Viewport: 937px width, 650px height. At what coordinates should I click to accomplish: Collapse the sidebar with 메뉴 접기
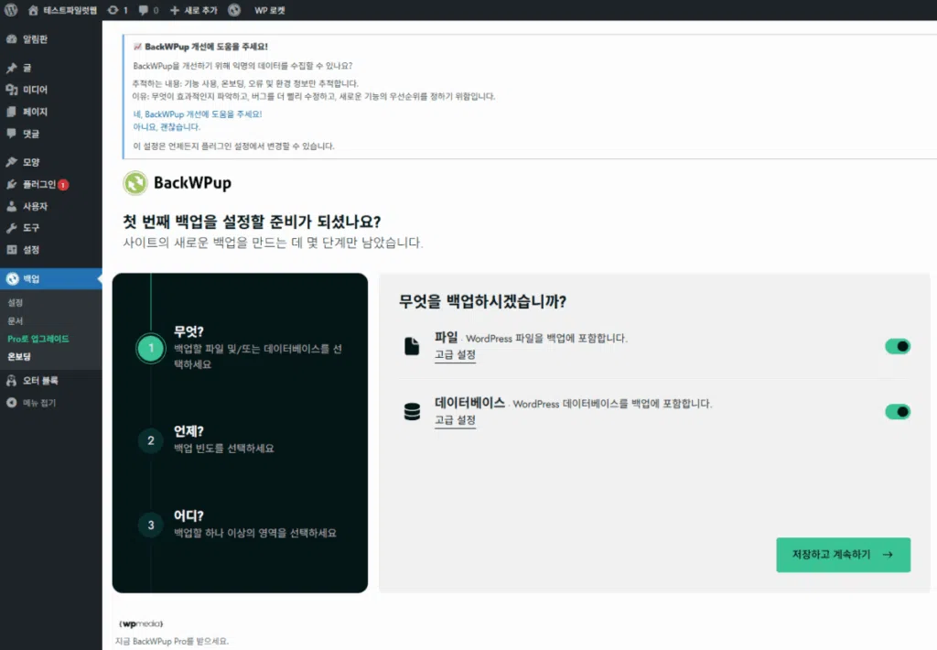pos(38,403)
